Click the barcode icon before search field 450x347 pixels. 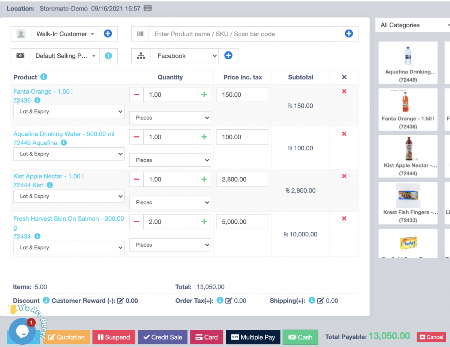(x=140, y=34)
